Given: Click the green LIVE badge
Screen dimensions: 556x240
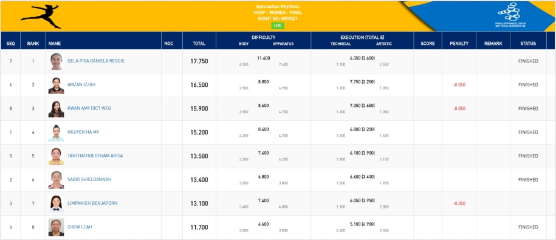Looking at the screenshot, I should tap(278, 26).
